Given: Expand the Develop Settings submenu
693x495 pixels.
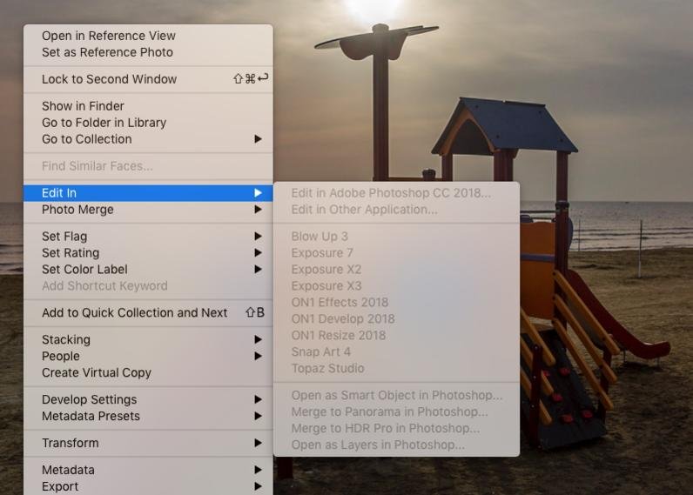Looking at the screenshot, I should (x=89, y=400).
